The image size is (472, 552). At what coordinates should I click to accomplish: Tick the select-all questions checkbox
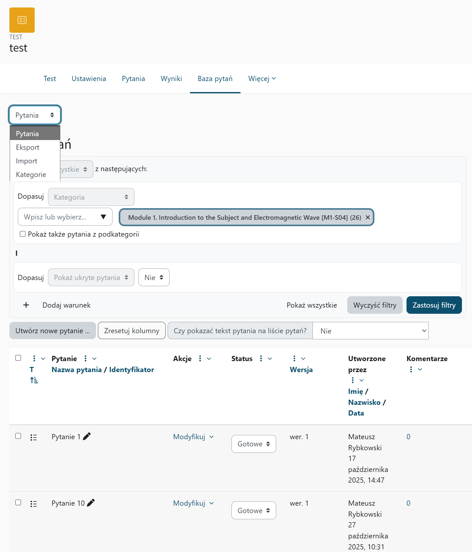[x=18, y=358]
